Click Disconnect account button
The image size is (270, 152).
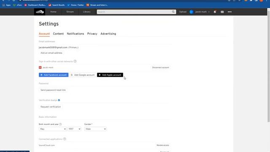(160, 68)
